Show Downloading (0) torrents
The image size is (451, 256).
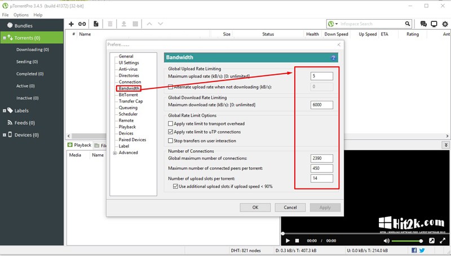[x=33, y=50]
